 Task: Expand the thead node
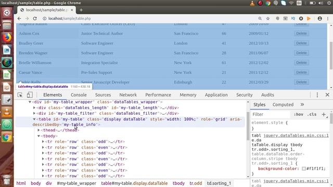(x=39, y=130)
